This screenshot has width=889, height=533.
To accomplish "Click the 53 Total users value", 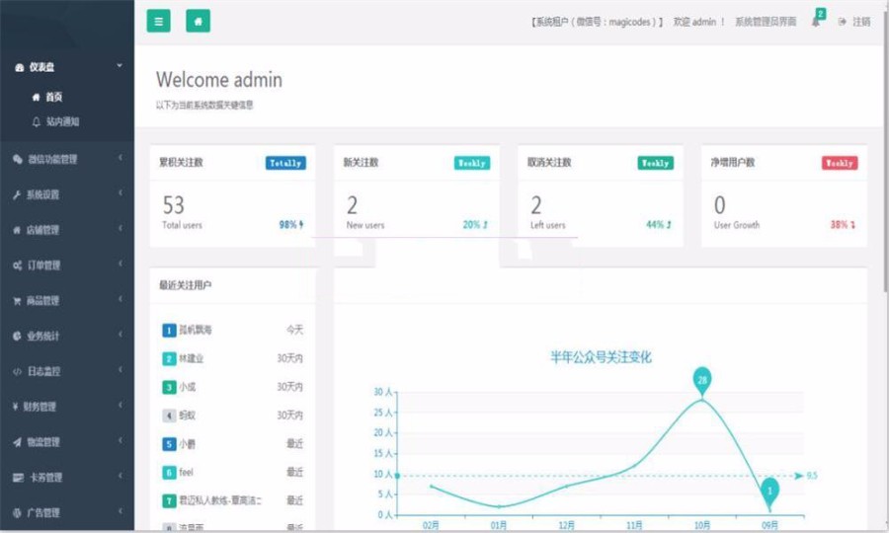I will pos(174,205).
